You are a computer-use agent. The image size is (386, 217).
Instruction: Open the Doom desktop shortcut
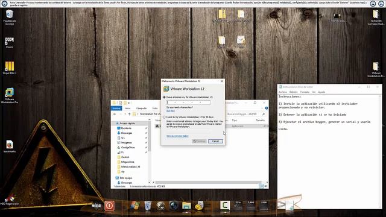[10, 43]
